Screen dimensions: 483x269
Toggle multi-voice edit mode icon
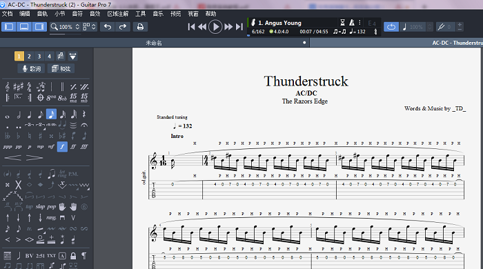pyautogui.click(x=61, y=56)
